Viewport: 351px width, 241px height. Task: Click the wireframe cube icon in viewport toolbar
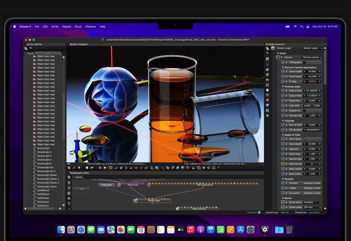point(199,168)
